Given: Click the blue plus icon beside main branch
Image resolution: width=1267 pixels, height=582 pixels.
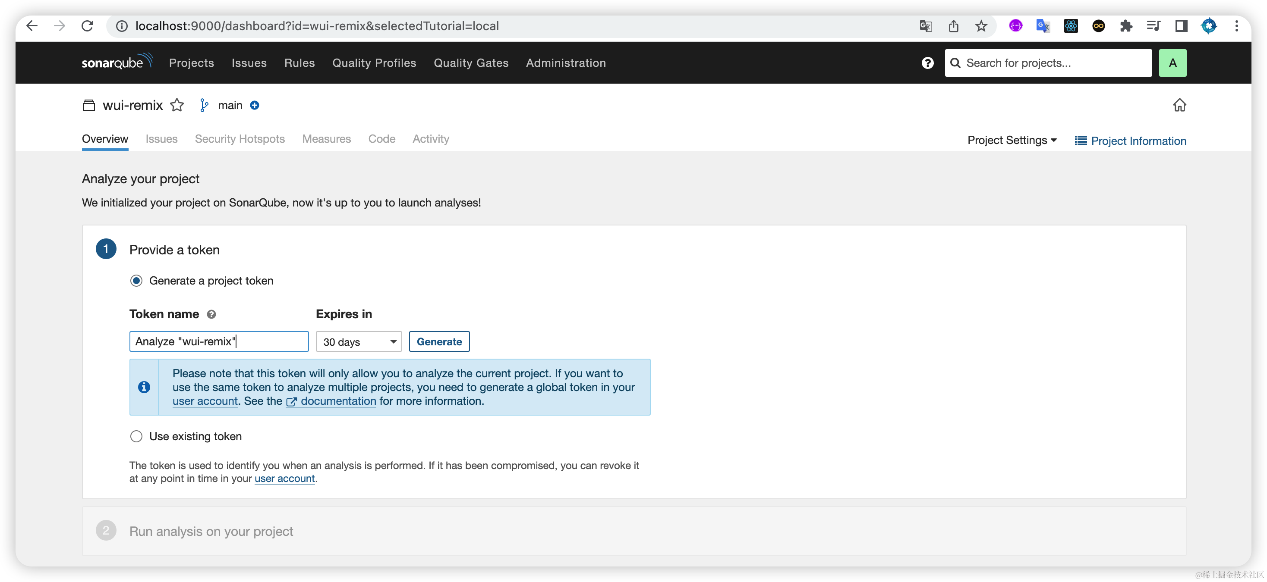Looking at the screenshot, I should tap(254, 105).
